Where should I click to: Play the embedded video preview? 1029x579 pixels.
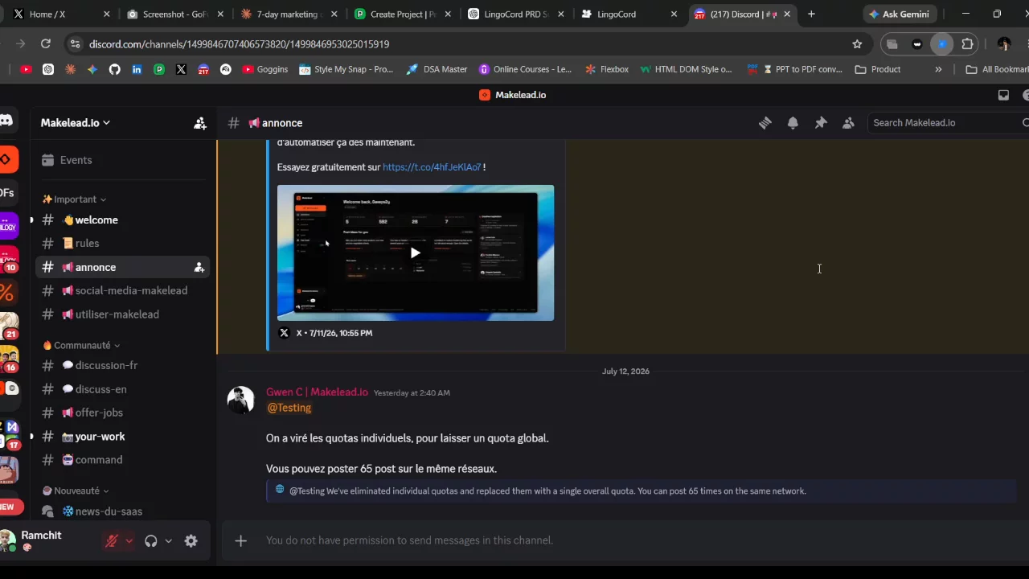point(416,253)
